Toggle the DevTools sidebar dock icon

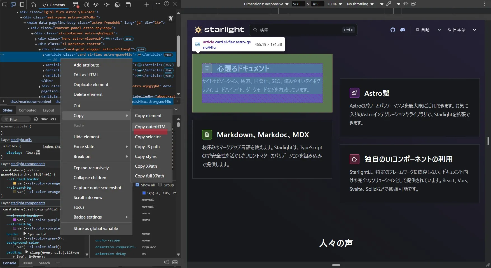[x=22, y=4]
